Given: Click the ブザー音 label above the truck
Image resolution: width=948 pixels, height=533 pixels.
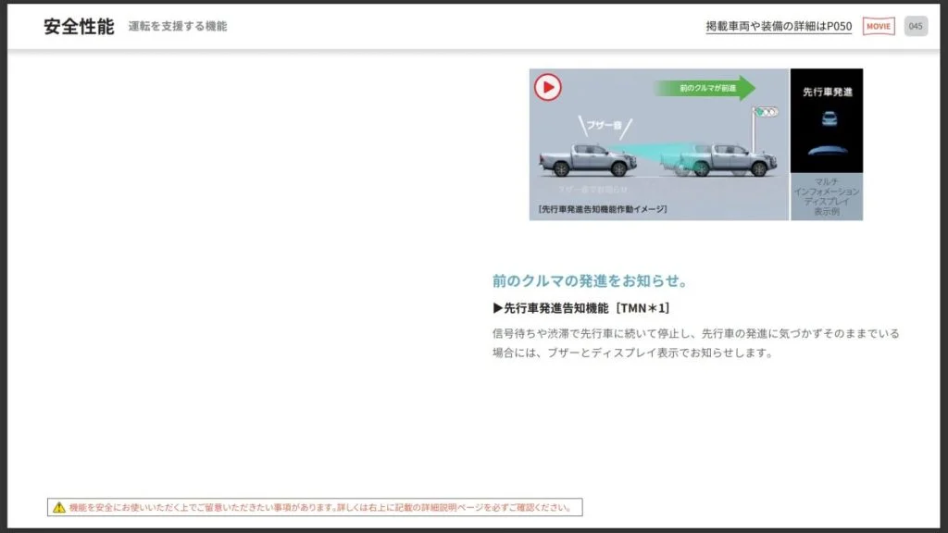Looking at the screenshot, I should [x=605, y=126].
